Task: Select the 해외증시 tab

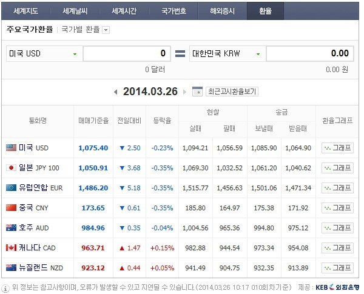Action: click(222, 11)
